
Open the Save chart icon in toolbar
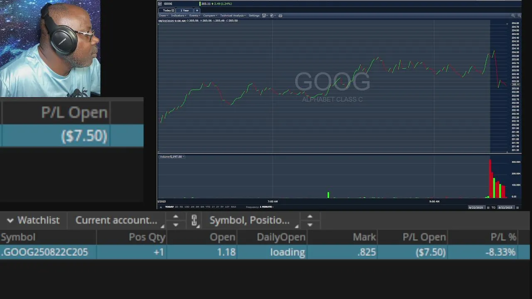264,16
